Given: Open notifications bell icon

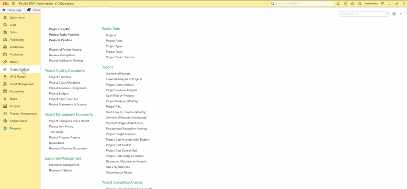Looking at the screenshot, I should 338,4.
